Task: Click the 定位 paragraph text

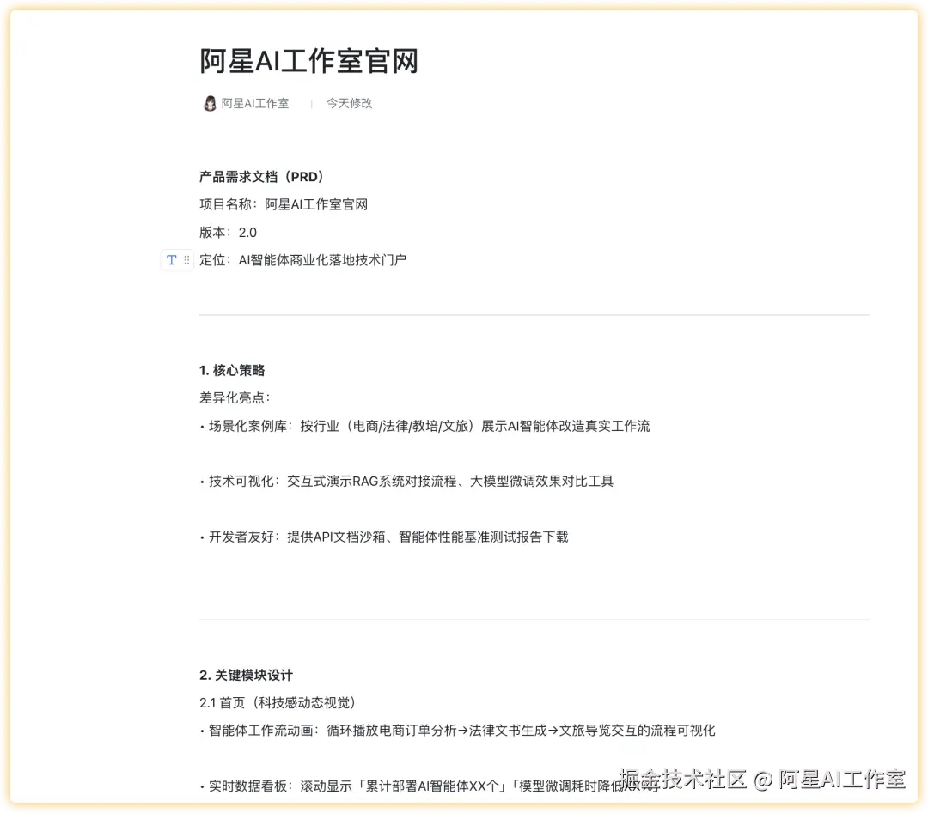Action: click(x=302, y=259)
